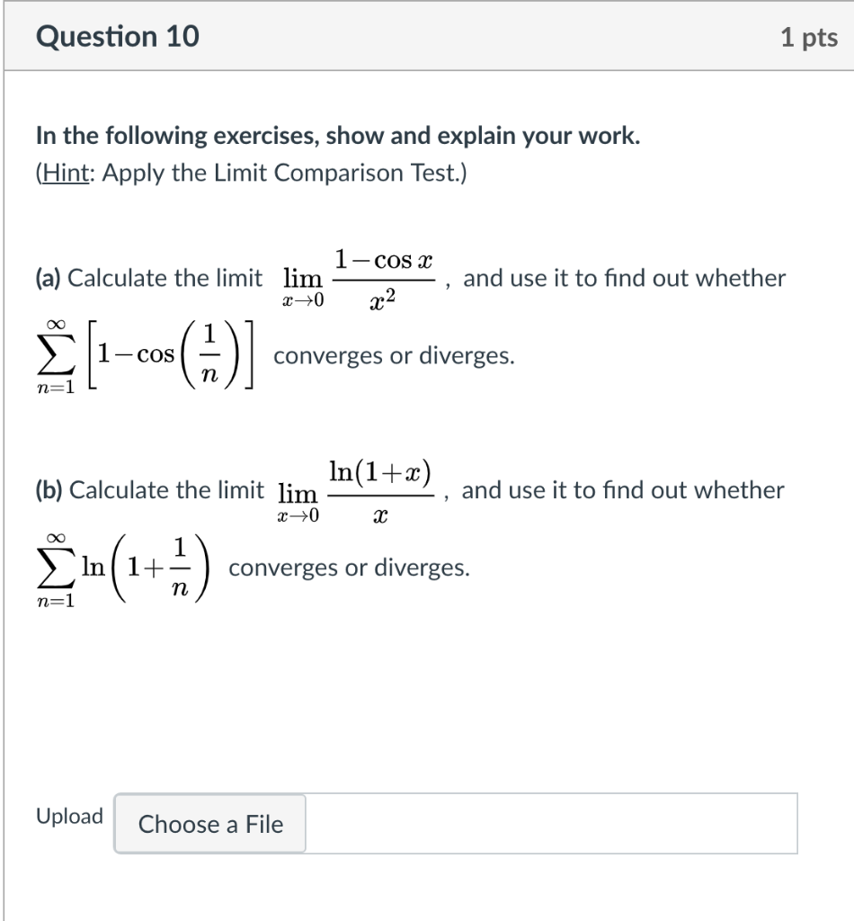The width and height of the screenshot is (854, 921).
Task: Click the 1 pts score label
Action: (x=808, y=38)
